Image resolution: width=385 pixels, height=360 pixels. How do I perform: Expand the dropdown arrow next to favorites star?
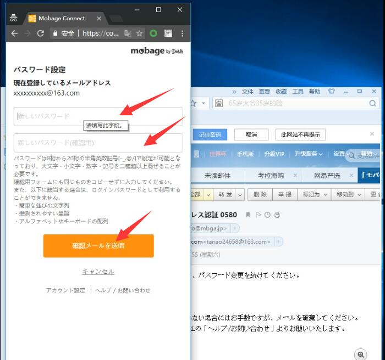204,103
